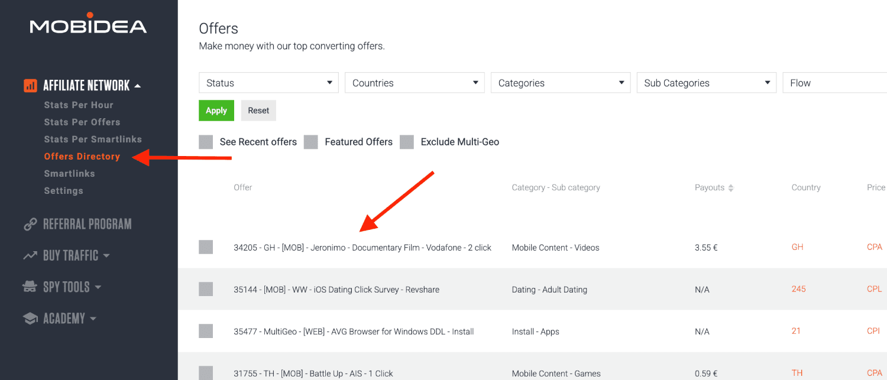Click the Academy graduation cap icon

tap(30, 319)
